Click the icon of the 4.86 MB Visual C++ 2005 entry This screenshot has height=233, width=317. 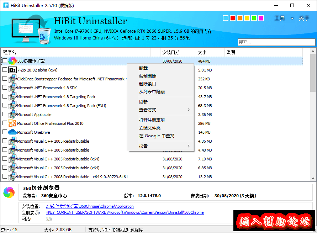[12, 141]
